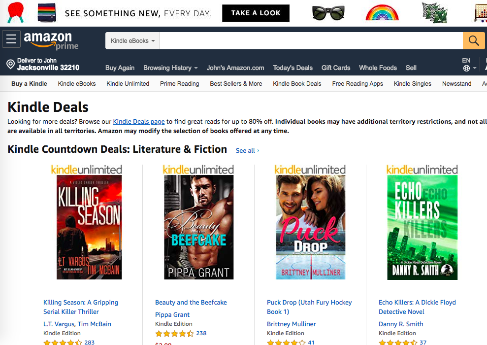Open the Kindle Unlimited tab
Image resolution: width=487 pixels, height=345 pixels.
pyautogui.click(x=128, y=84)
